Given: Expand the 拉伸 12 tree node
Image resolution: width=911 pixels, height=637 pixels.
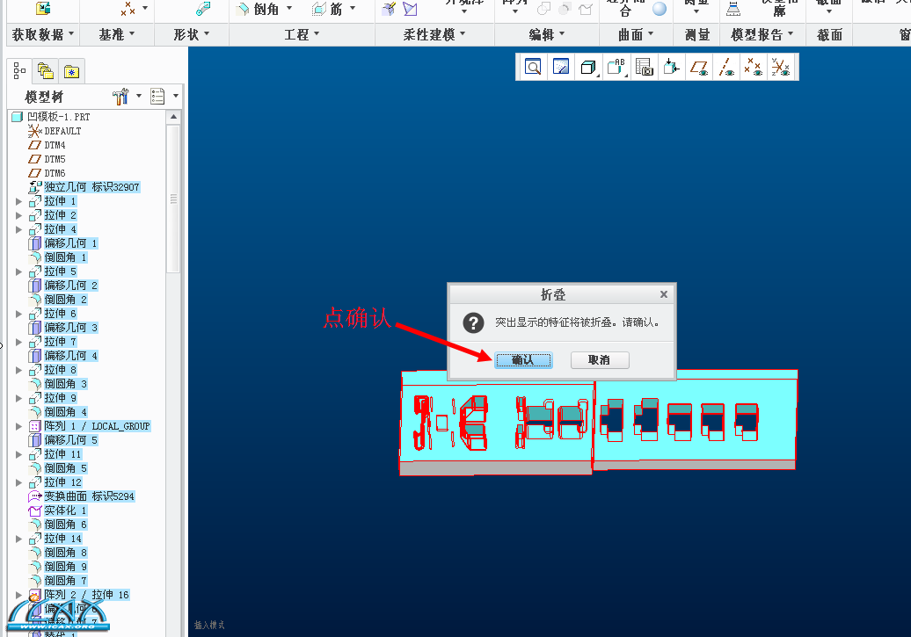Looking at the screenshot, I should (x=18, y=482).
